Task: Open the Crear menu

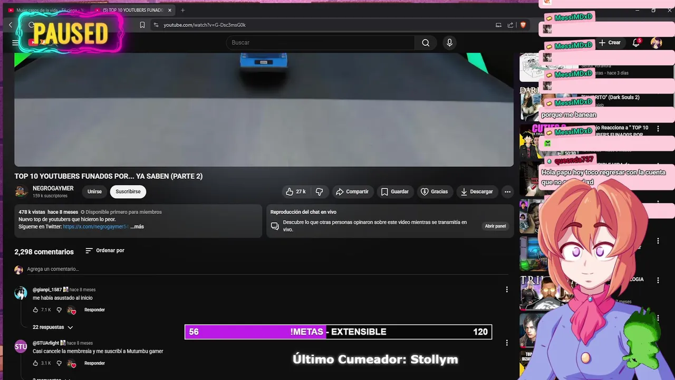Action: click(x=610, y=43)
